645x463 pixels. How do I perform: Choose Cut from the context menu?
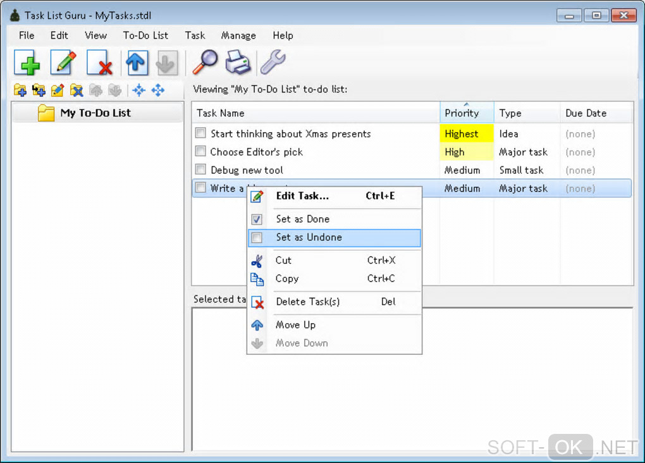tap(335, 261)
